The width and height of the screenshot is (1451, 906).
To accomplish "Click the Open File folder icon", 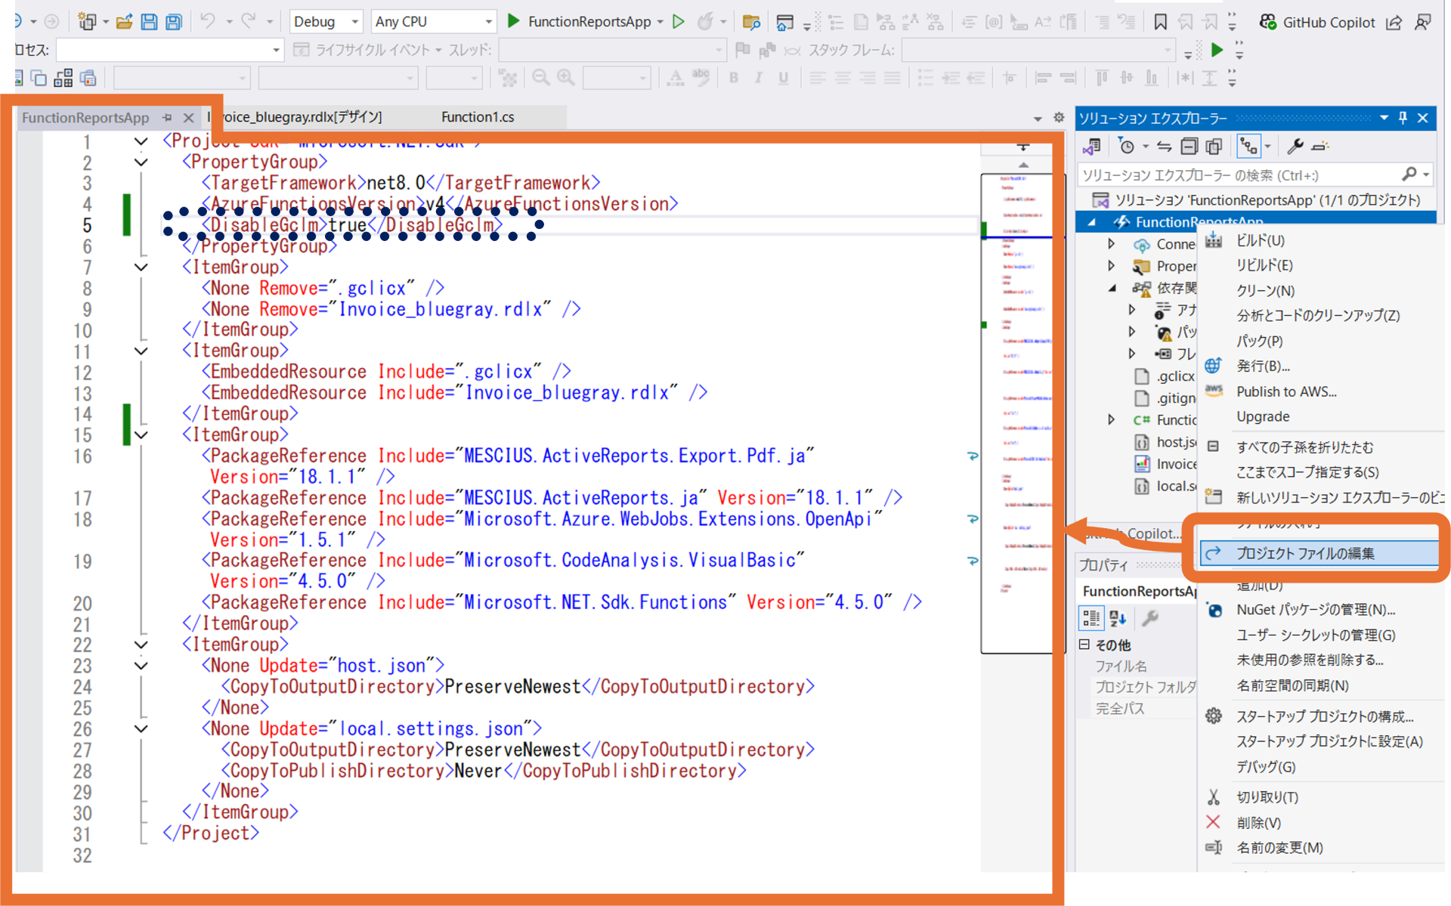I will coord(124,21).
